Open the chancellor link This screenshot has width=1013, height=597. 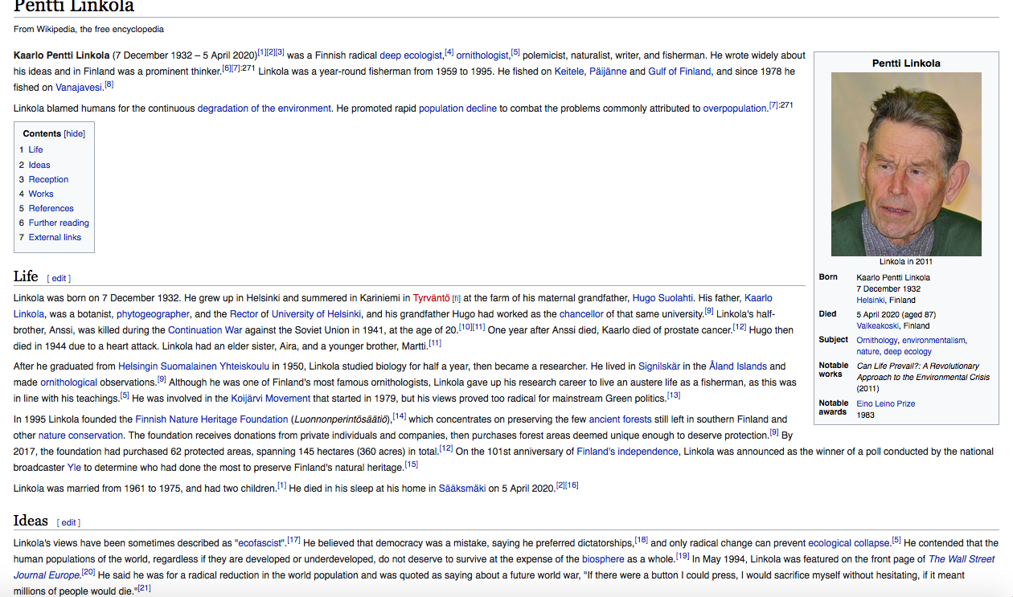581,314
